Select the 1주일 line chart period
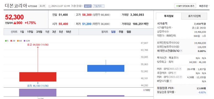This screenshot has width=214, height=99. (x=30, y=32)
